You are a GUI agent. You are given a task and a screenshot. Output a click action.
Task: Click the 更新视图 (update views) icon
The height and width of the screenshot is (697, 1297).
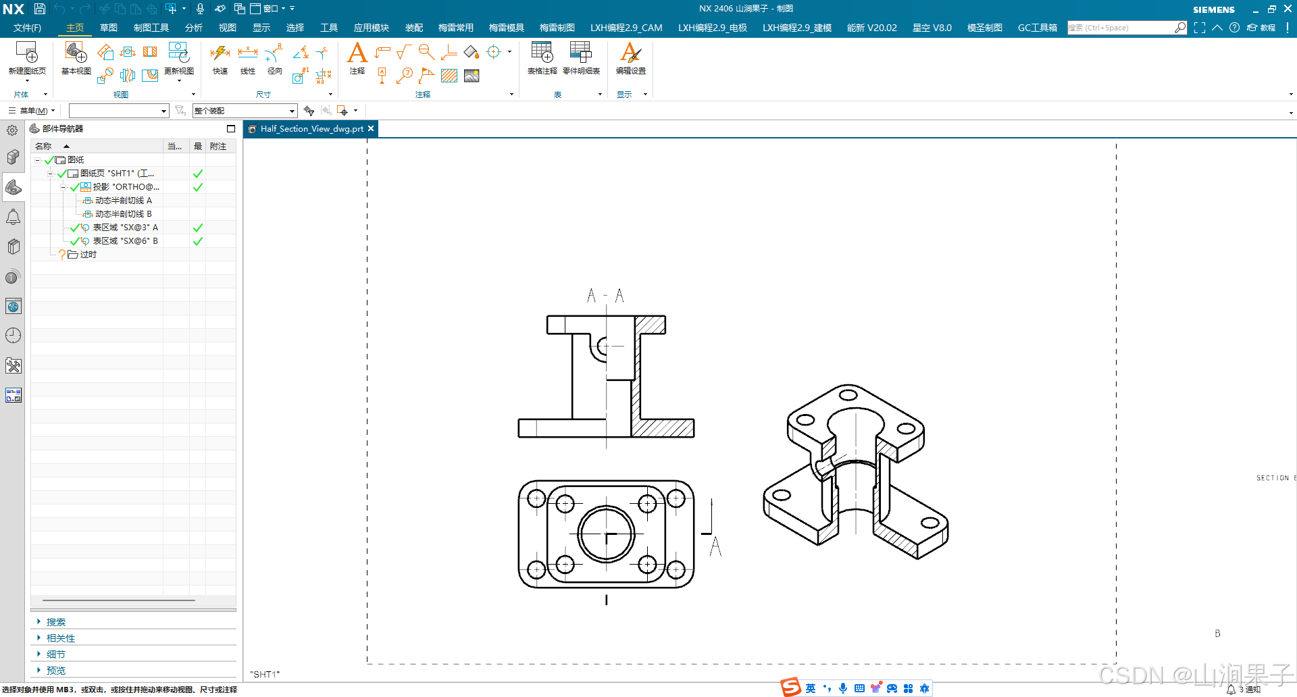click(x=178, y=53)
